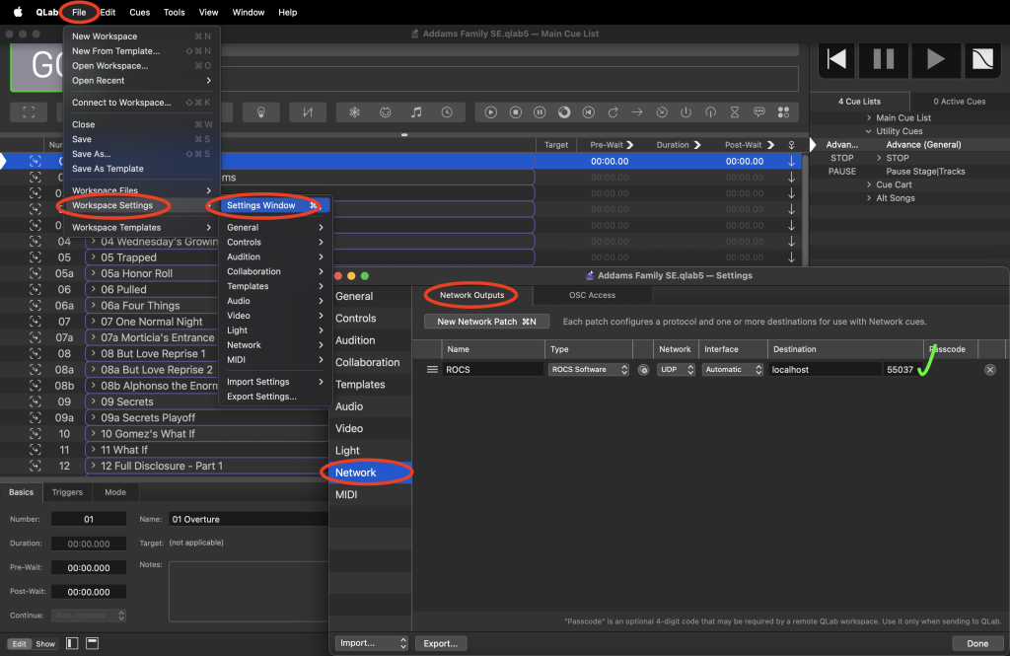
Task: Add a Memo cue (speech bubble)
Action: click(759, 112)
